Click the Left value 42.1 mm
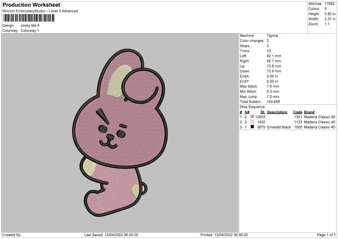 274,56
